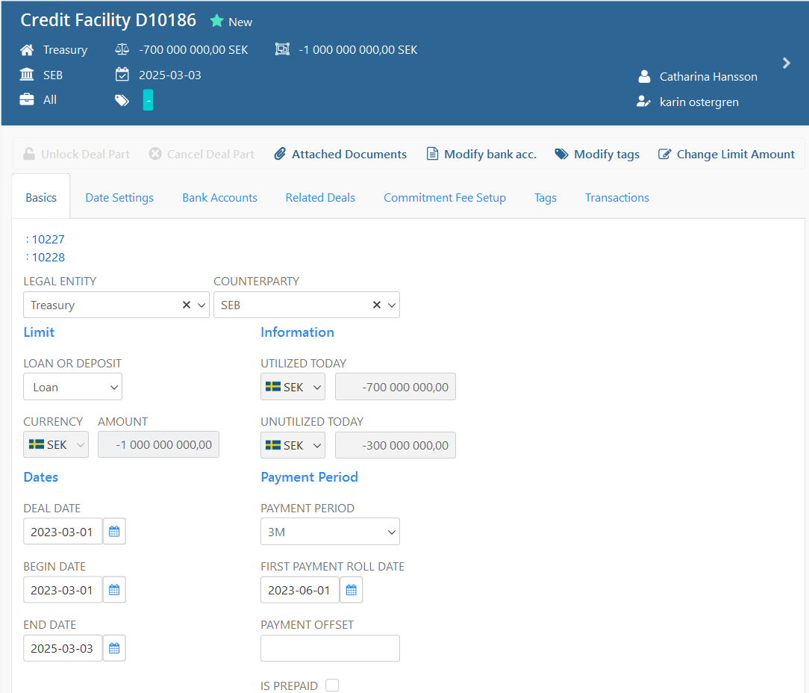809x693 pixels.
Task: Click the document icon of Modify bank acc.
Action: (432, 154)
